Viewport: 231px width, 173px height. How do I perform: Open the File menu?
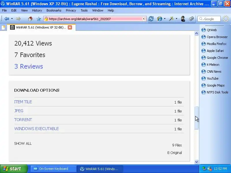click(4, 10)
